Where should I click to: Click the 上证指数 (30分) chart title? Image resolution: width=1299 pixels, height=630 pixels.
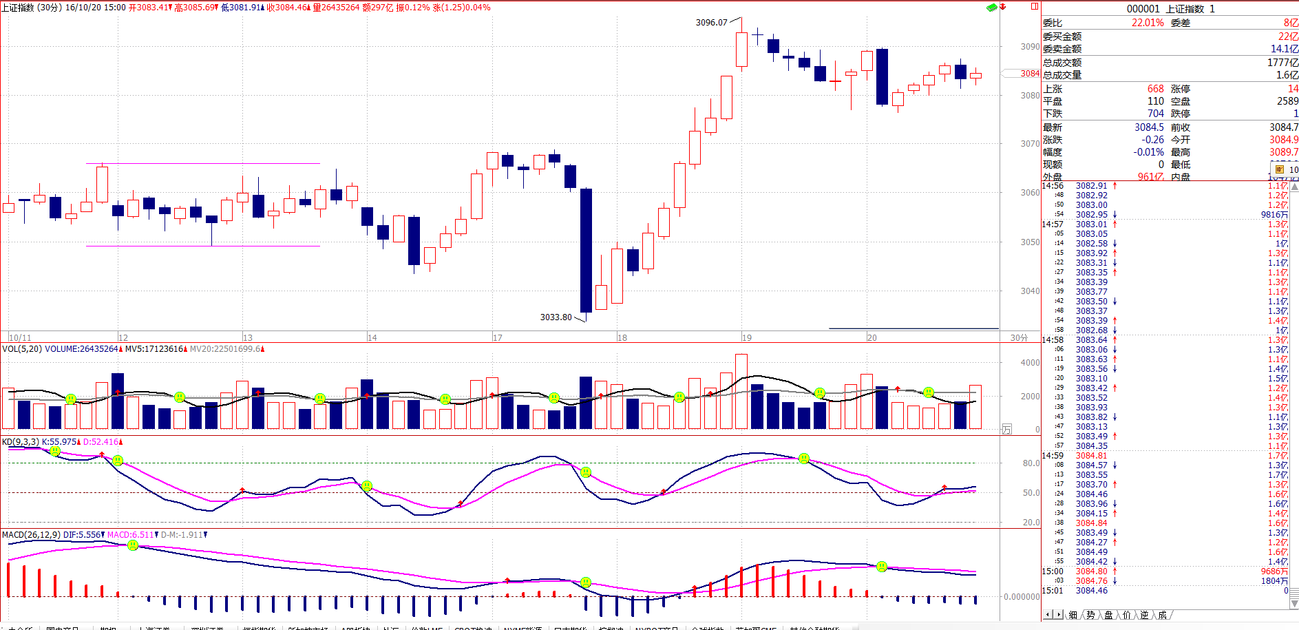coord(32,8)
